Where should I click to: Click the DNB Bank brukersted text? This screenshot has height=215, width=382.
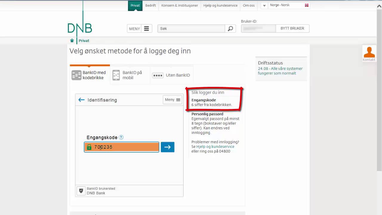96,193
